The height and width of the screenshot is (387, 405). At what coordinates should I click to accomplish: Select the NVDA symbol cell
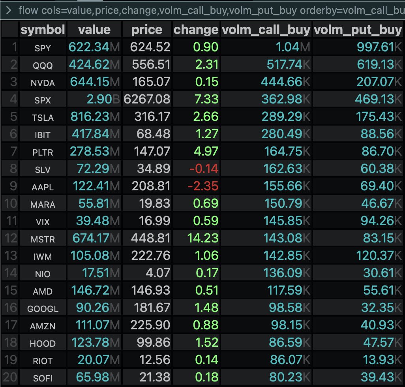(x=43, y=82)
